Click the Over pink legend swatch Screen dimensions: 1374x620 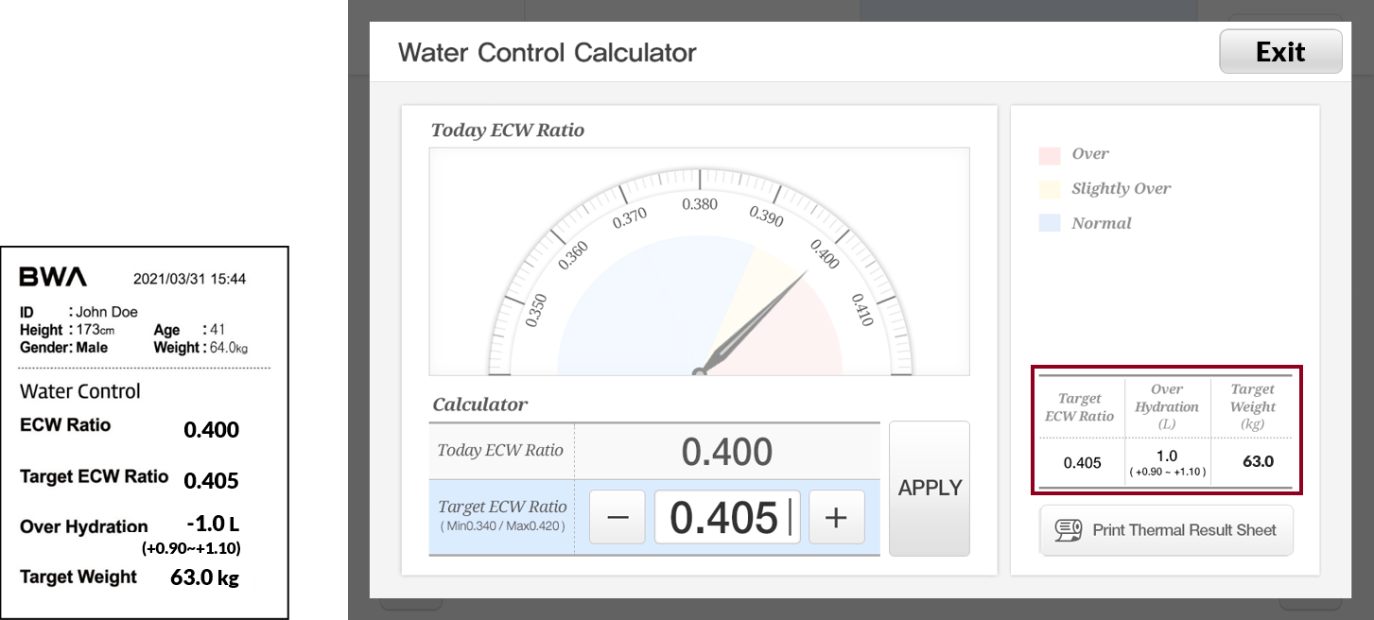(x=1049, y=155)
